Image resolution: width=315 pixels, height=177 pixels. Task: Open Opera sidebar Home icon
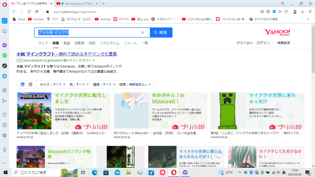[5, 21]
